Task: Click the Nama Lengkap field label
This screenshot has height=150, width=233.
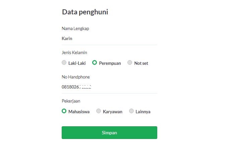Action: click(x=75, y=28)
